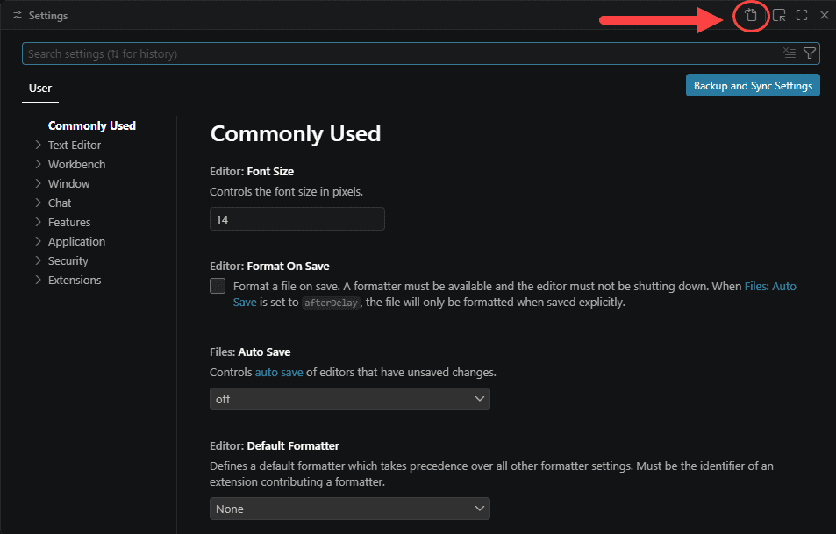
Task: Expand the Chat section chevron
Action: tap(38, 203)
